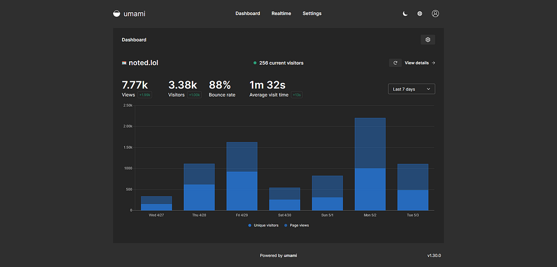Open dashboard gear settings button

(x=428, y=39)
